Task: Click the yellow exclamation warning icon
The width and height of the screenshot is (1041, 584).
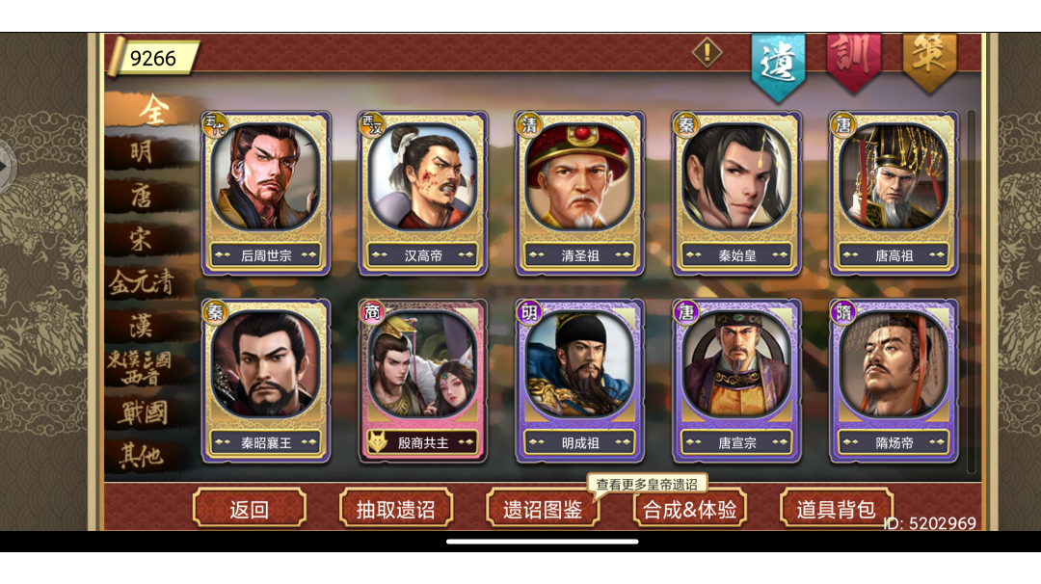Action: point(707,52)
